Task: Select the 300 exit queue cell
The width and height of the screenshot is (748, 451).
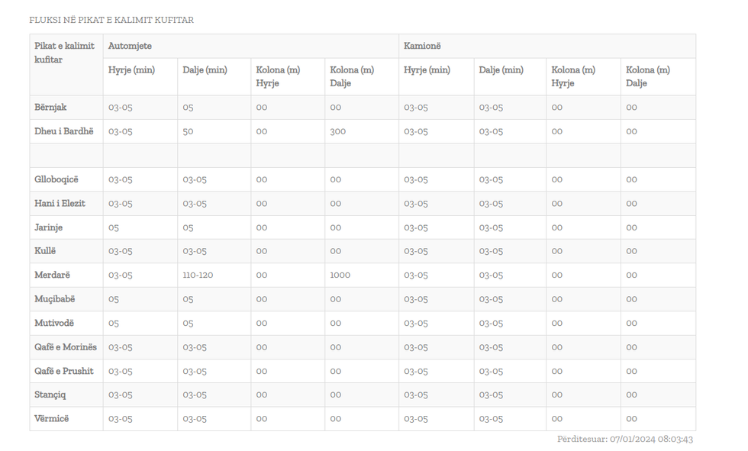Action: [337, 131]
